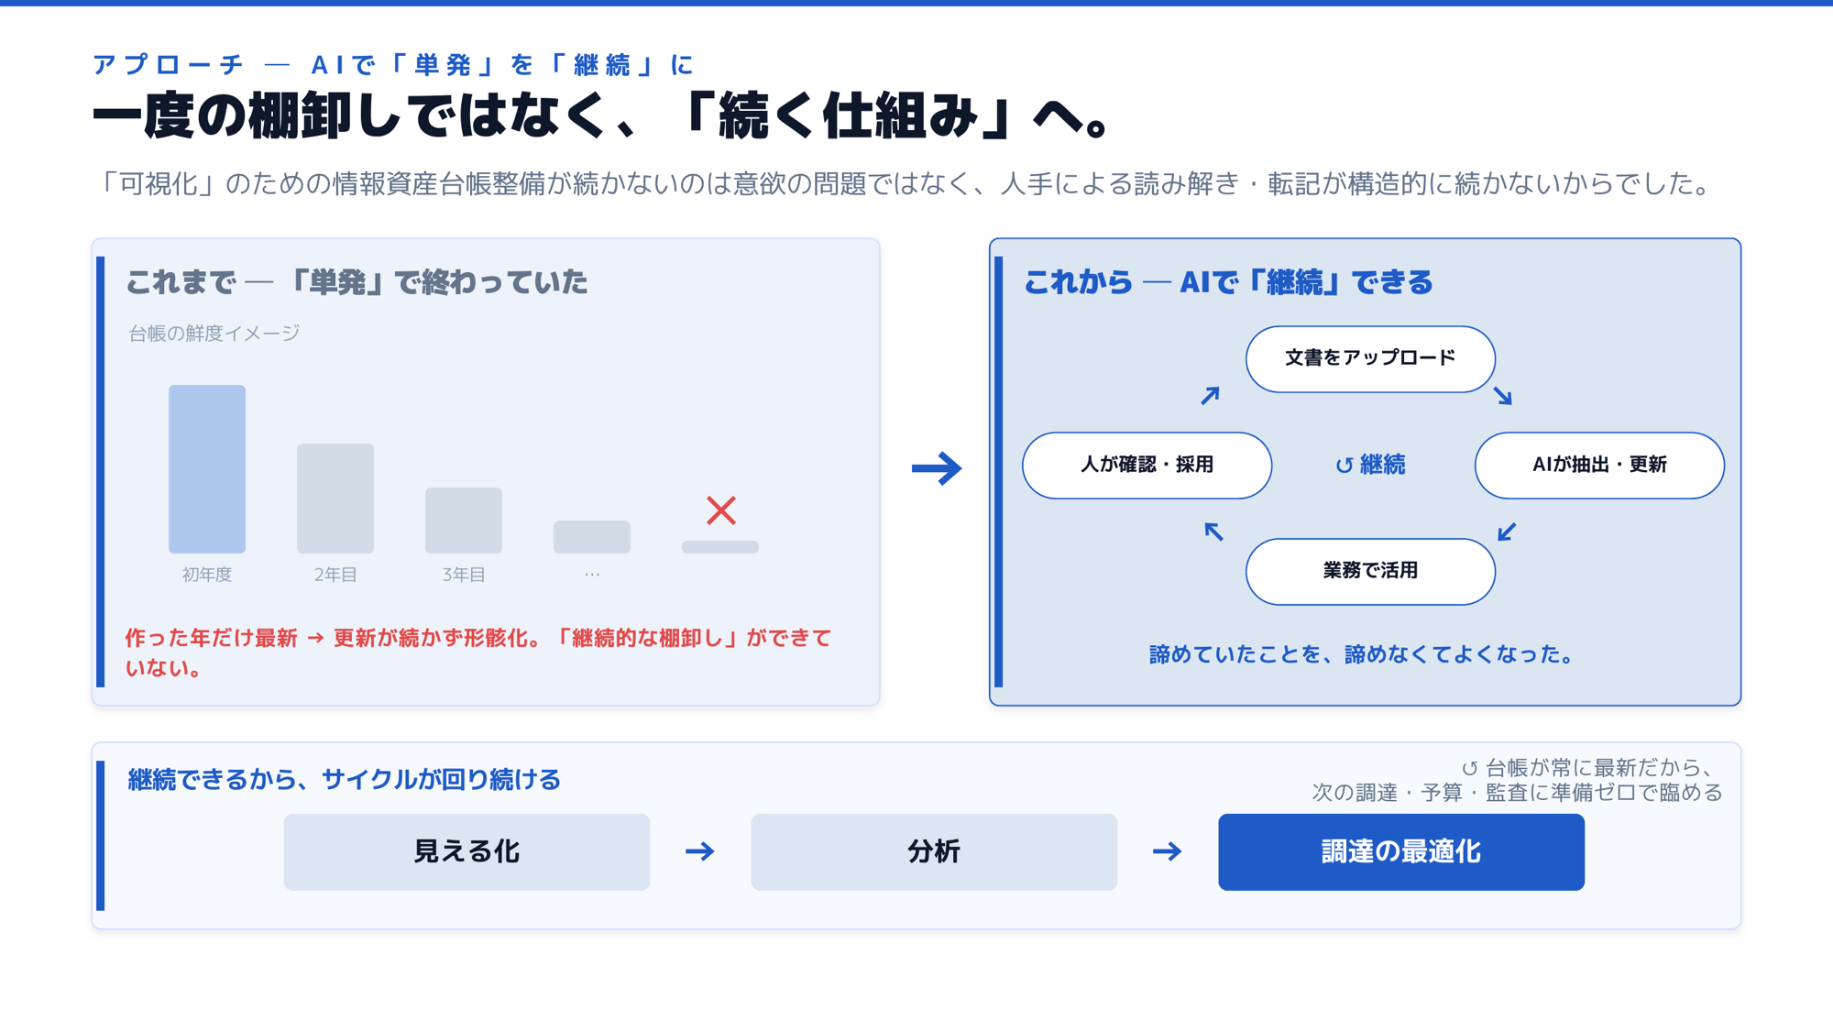Click the AIが抽出・更新 pill
Viewport: 1833px width, 1031px height.
pyautogui.click(x=1599, y=465)
